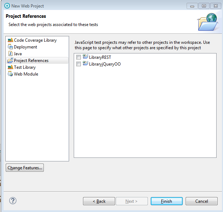Image resolution: width=223 pixels, height=212 pixels.
Task: Click the Deployment feature icon
Action: (x=10, y=47)
